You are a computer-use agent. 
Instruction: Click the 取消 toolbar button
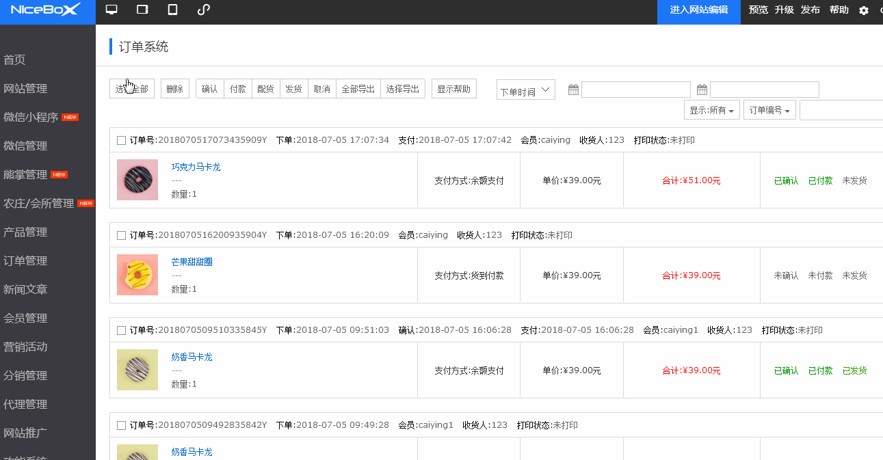pos(322,89)
